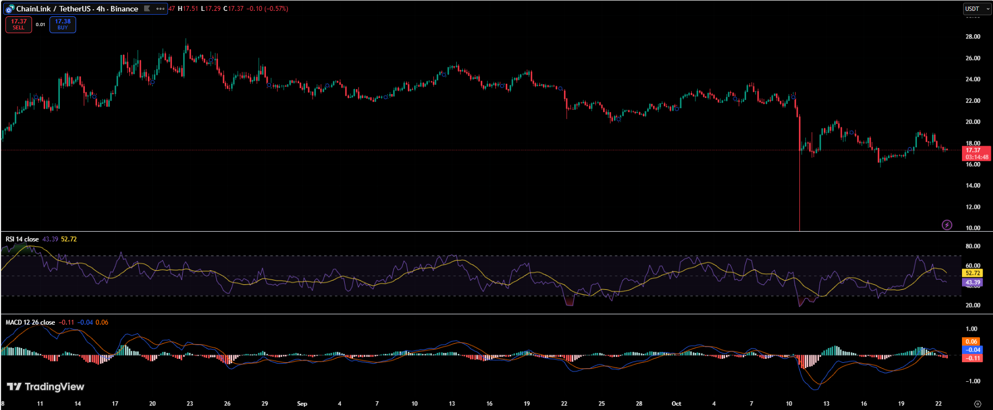Click the yellow 52.72 RSI axis label
This screenshot has width=993, height=410.
(x=972, y=273)
